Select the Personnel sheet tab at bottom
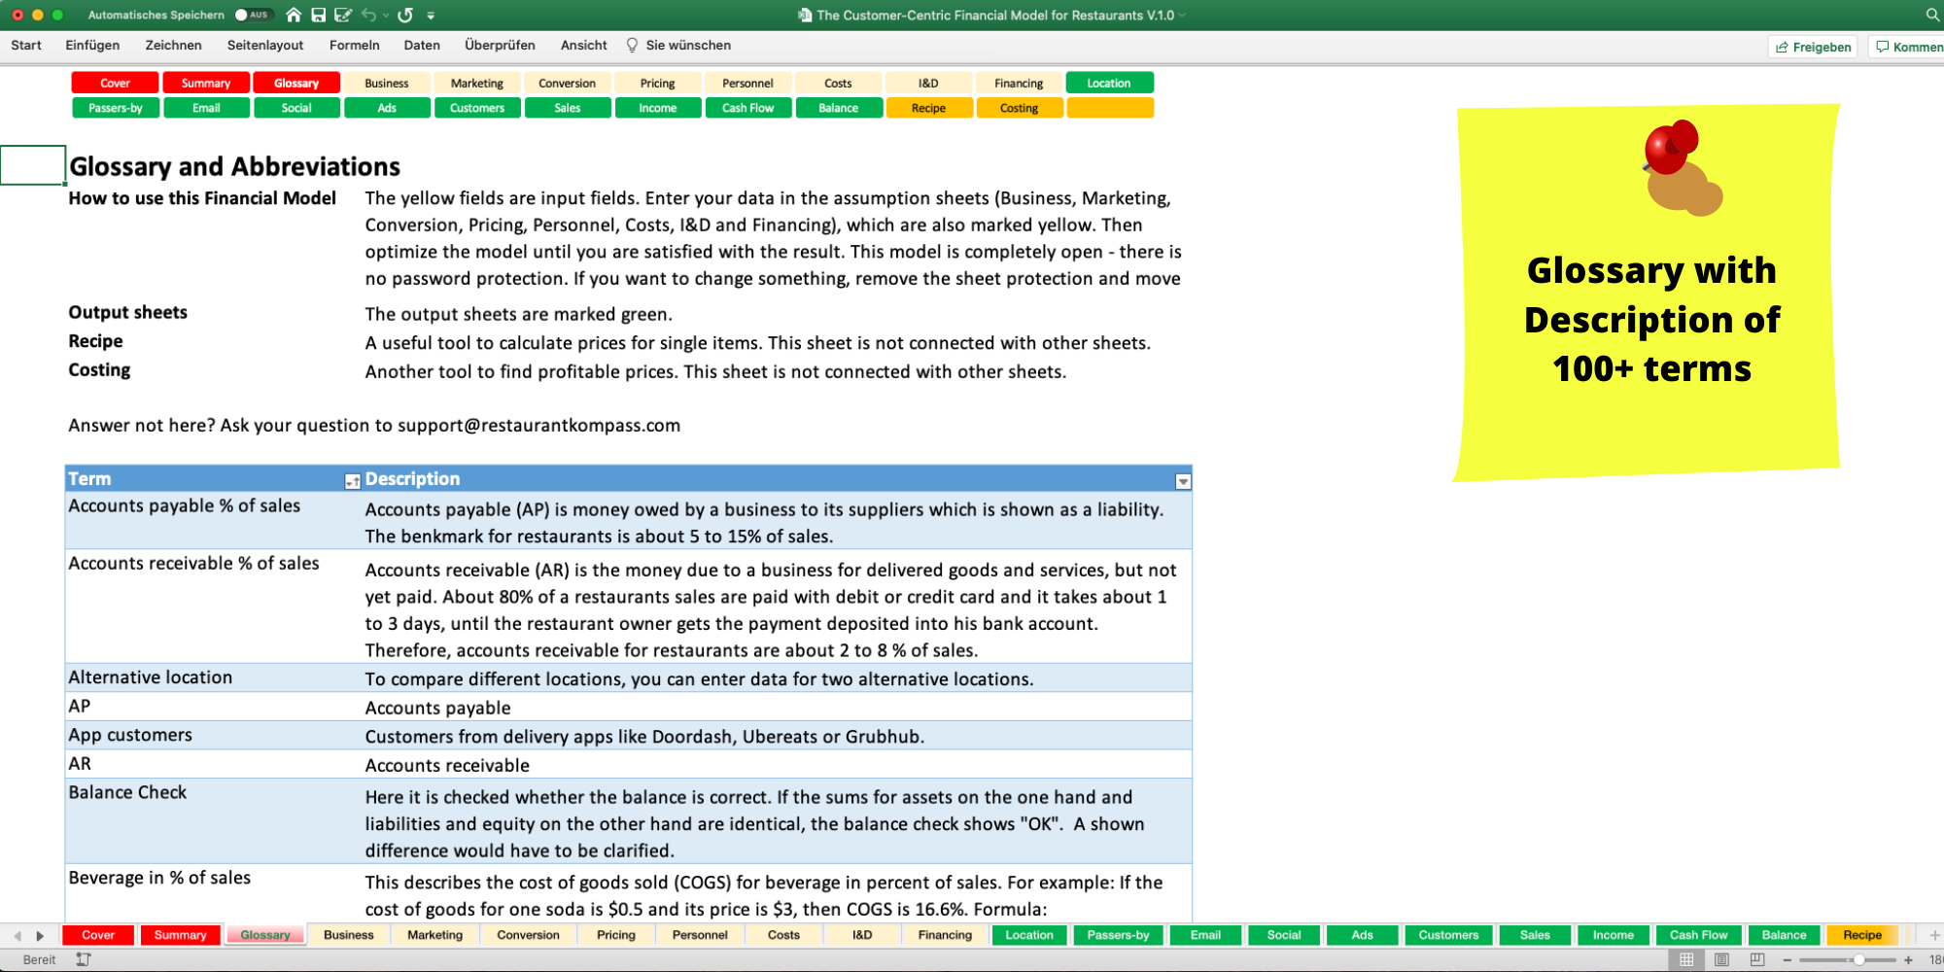 coord(700,935)
